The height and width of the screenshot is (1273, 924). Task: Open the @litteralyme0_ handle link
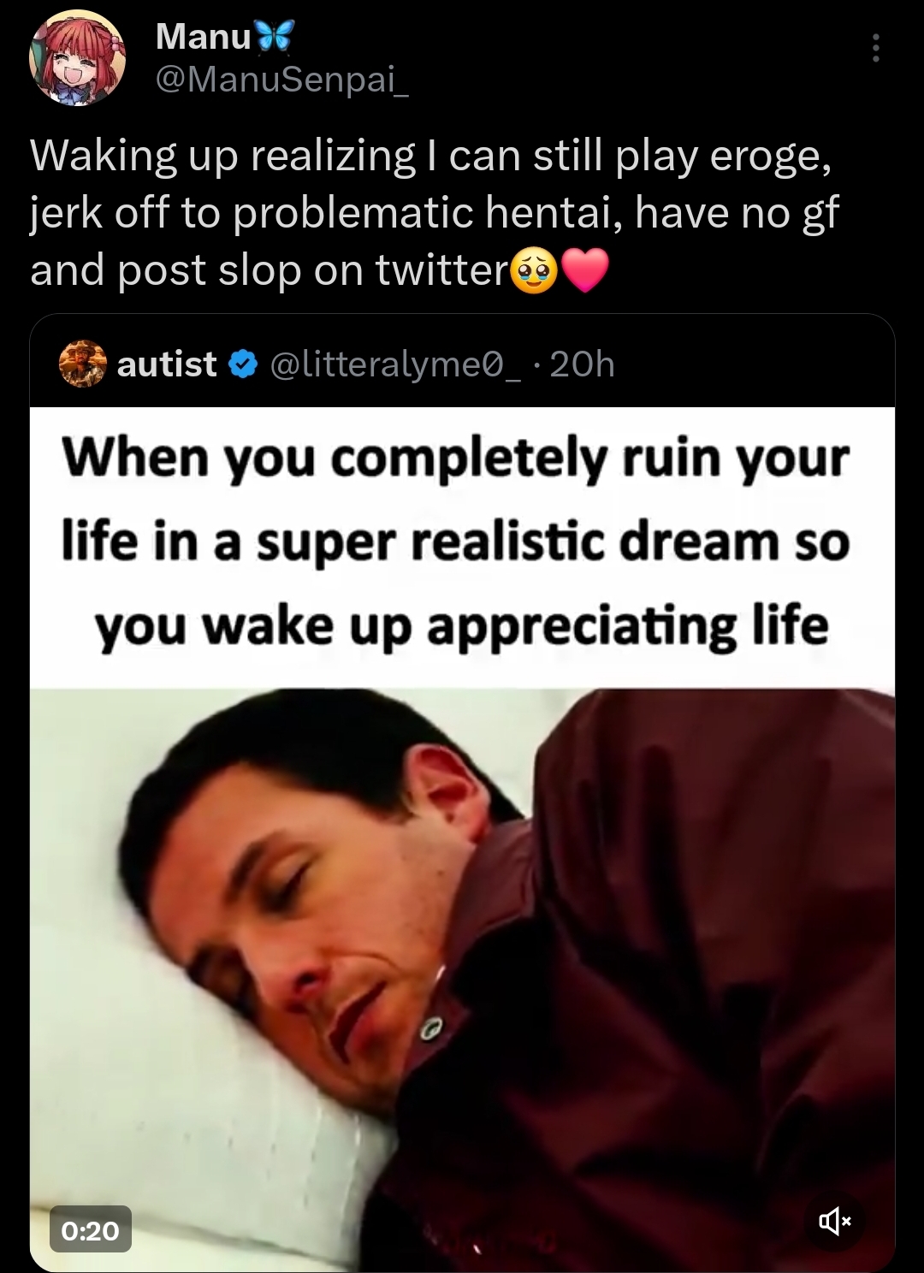click(395, 365)
